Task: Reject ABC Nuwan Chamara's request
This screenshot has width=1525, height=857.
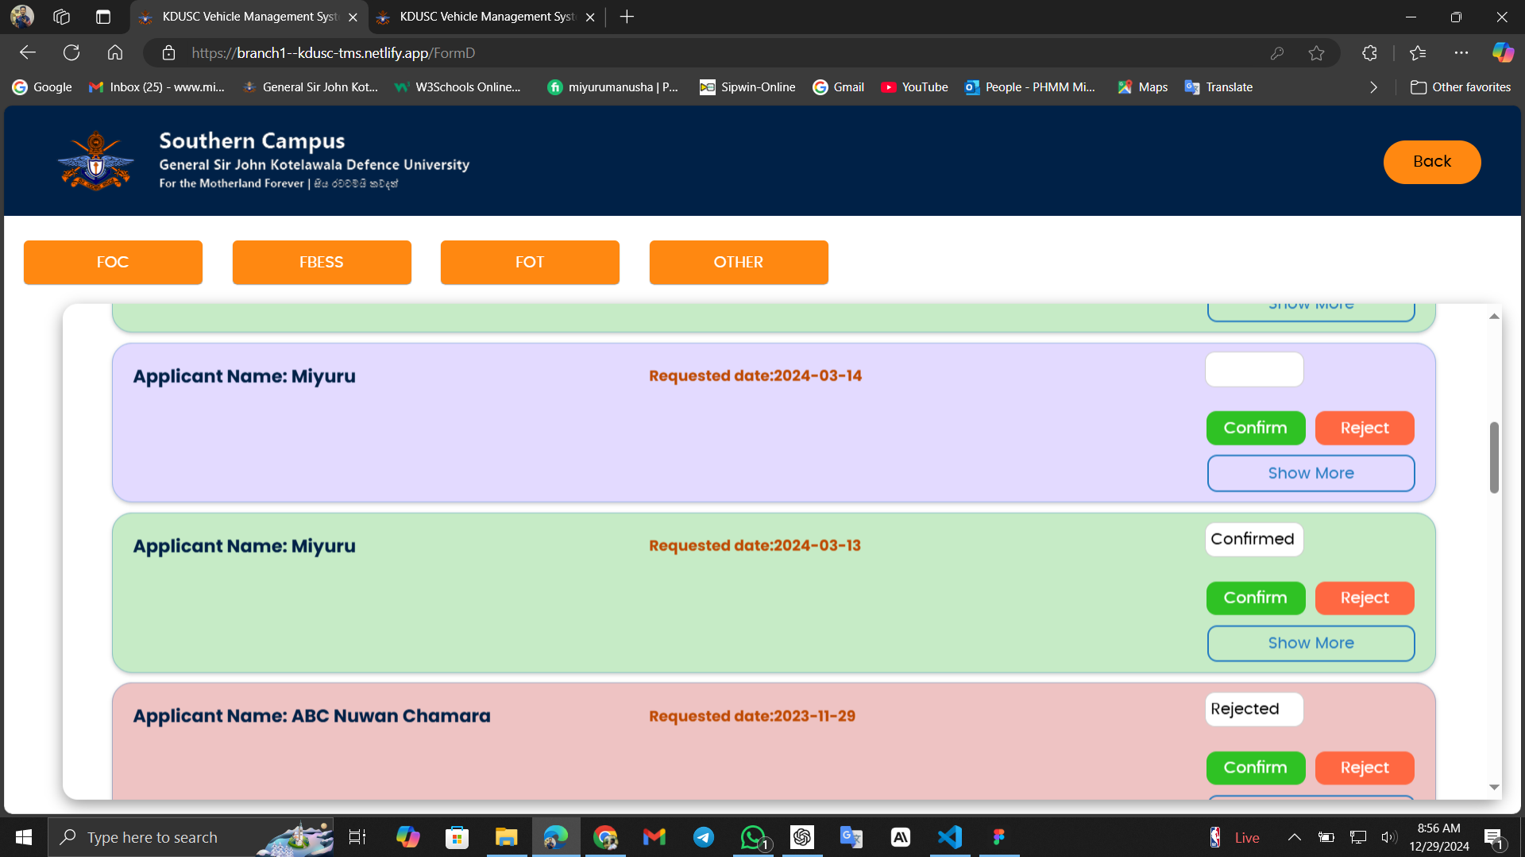Action: pyautogui.click(x=1365, y=767)
